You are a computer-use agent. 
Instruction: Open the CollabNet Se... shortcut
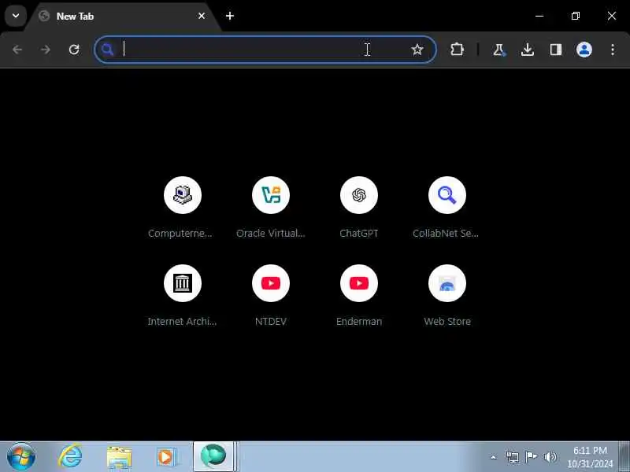[447, 208]
